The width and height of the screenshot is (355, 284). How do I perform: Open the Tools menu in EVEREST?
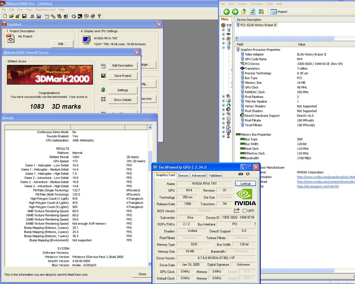(269, 4)
